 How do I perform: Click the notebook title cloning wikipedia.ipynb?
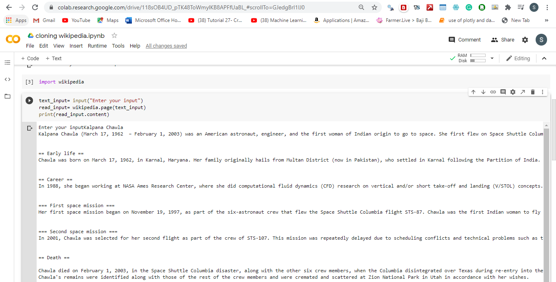pyautogui.click(x=70, y=36)
